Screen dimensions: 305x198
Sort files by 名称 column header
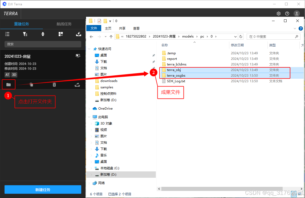coord(165,45)
